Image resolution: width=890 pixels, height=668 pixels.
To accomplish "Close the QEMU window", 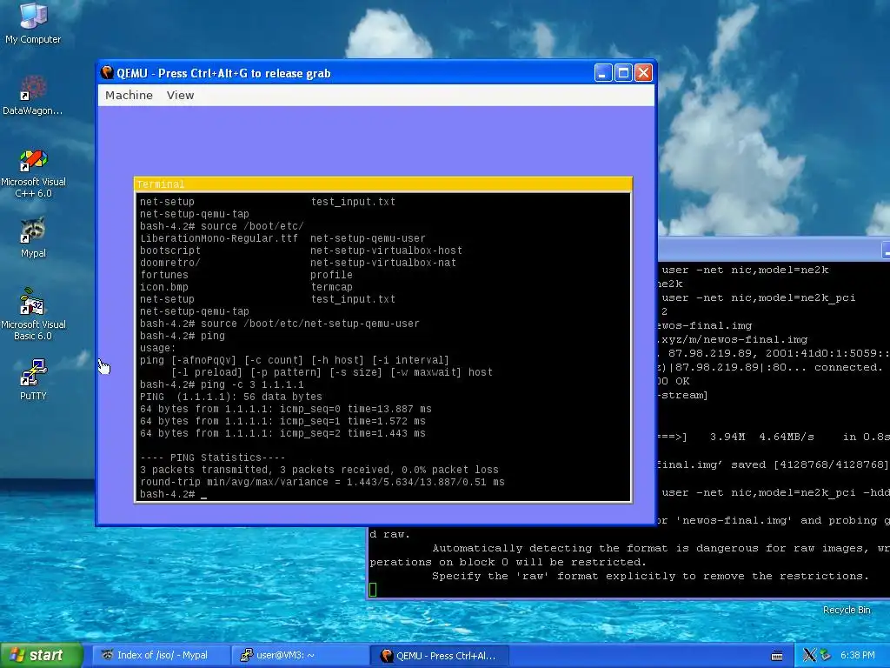I will [x=643, y=73].
